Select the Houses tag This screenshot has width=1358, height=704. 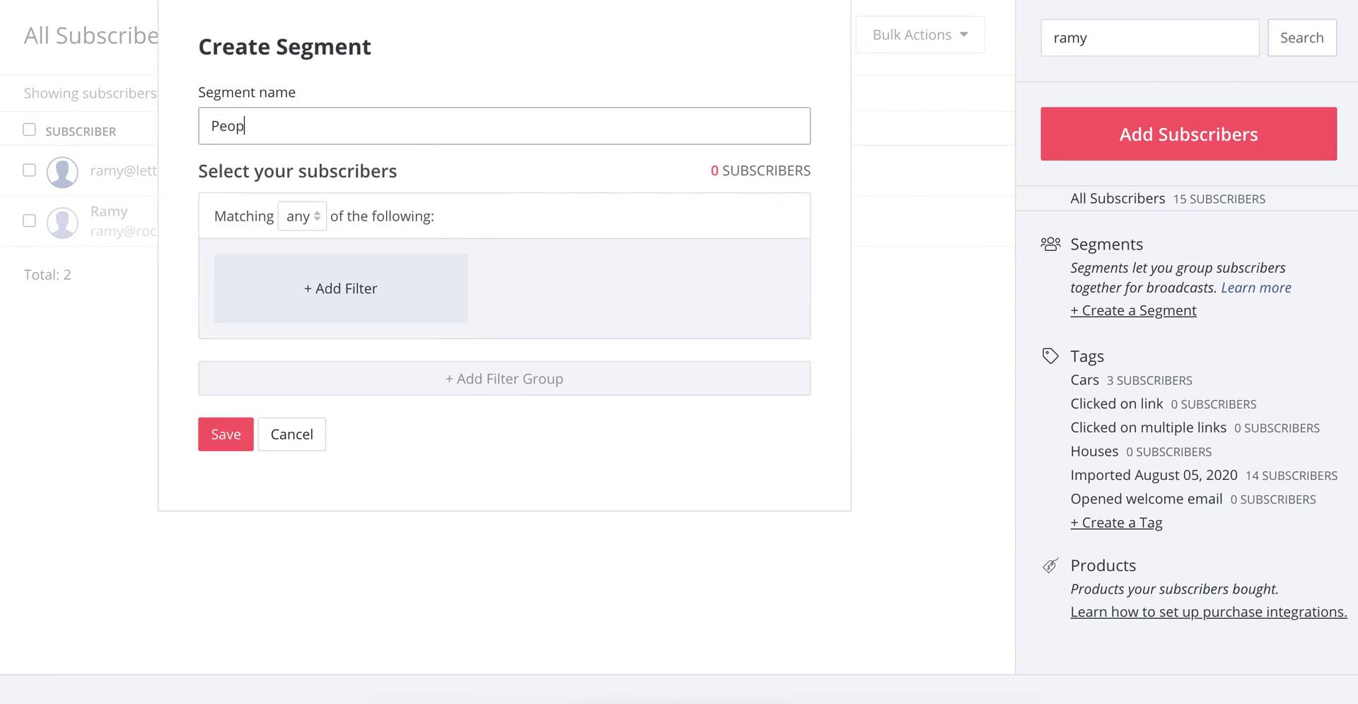[x=1094, y=452]
